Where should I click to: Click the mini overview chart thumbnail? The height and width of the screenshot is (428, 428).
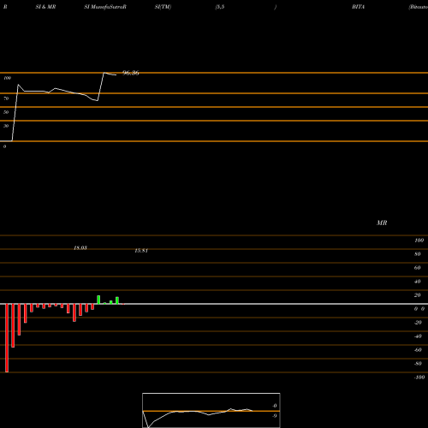[x=211, y=410]
